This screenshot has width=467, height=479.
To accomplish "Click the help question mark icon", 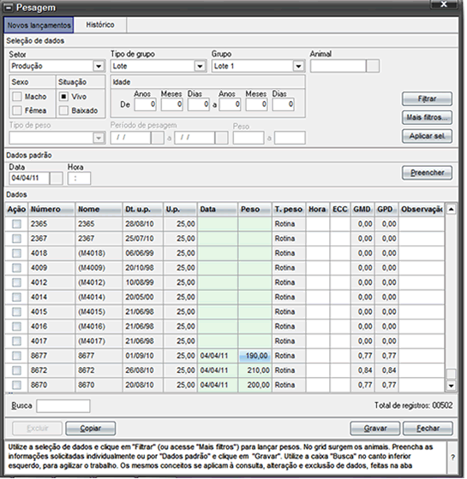I will tap(452, 458).
